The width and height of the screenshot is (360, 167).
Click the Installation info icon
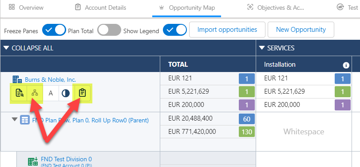click(x=346, y=65)
